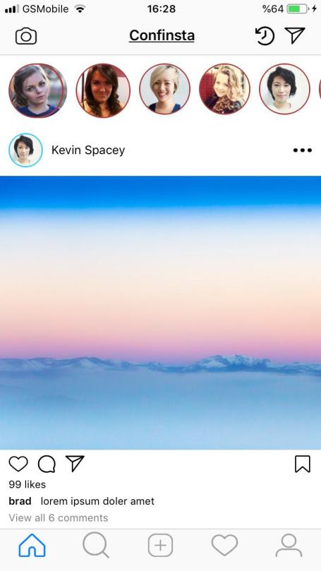321x571 pixels.
Task: Tap the Confinsta title
Action: [x=162, y=36]
